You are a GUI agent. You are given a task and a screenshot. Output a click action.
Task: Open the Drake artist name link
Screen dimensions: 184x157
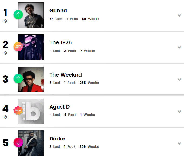[x=57, y=139]
